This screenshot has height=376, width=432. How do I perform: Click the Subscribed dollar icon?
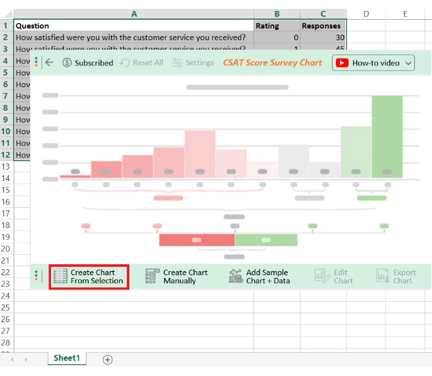[67, 63]
